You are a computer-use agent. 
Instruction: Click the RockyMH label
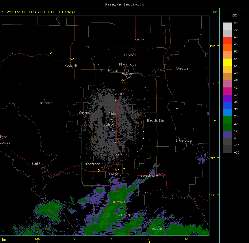pyautogui.click(x=71, y=66)
